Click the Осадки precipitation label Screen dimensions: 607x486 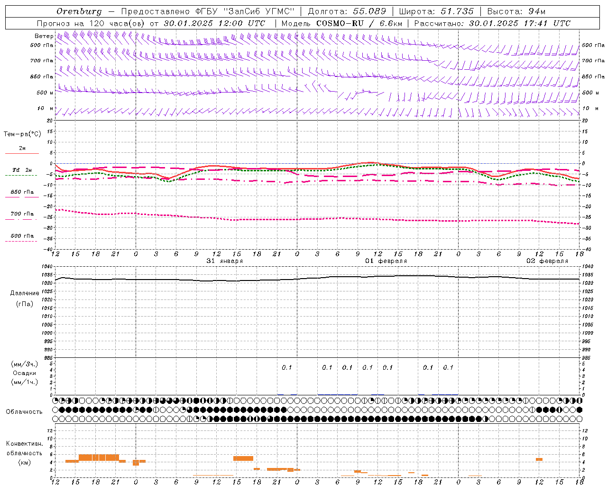pyautogui.click(x=25, y=374)
